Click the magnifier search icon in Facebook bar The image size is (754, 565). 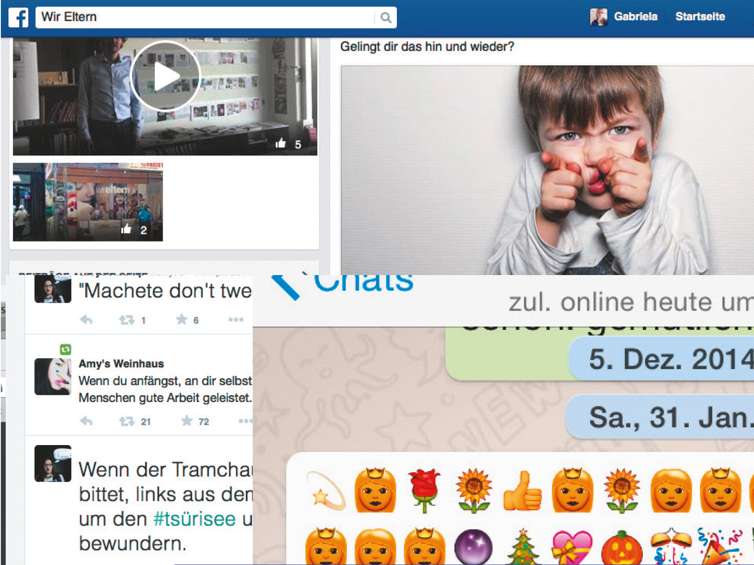tap(386, 17)
